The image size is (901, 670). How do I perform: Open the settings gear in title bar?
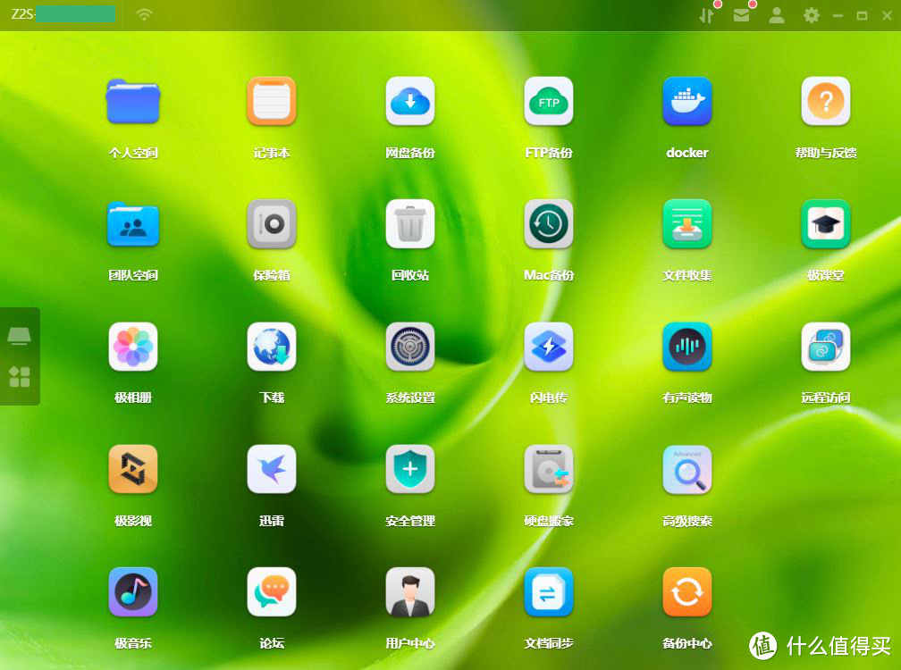coord(811,15)
